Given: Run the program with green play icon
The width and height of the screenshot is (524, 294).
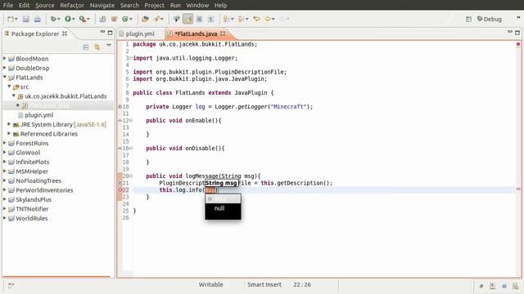Looking at the screenshot, I should [68, 19].
